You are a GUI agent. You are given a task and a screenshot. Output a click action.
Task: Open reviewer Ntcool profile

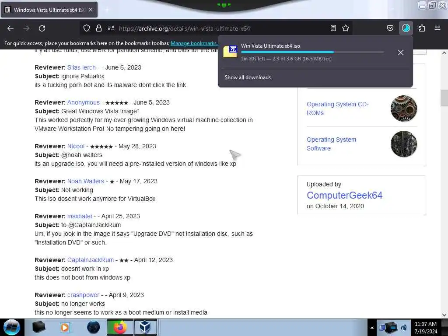[x=76, y=146]
